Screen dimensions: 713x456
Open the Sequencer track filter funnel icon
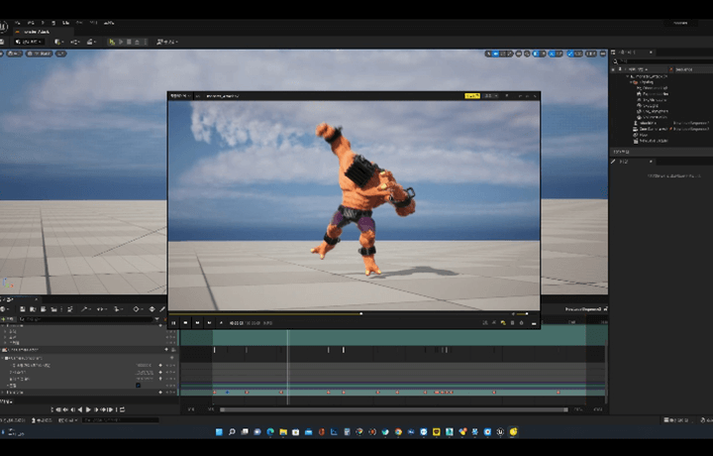156,319
